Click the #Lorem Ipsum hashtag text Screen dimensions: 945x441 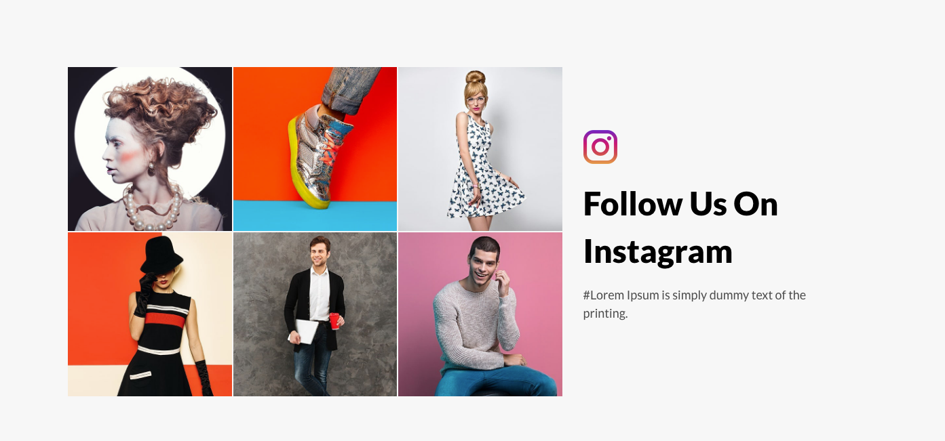621,295
